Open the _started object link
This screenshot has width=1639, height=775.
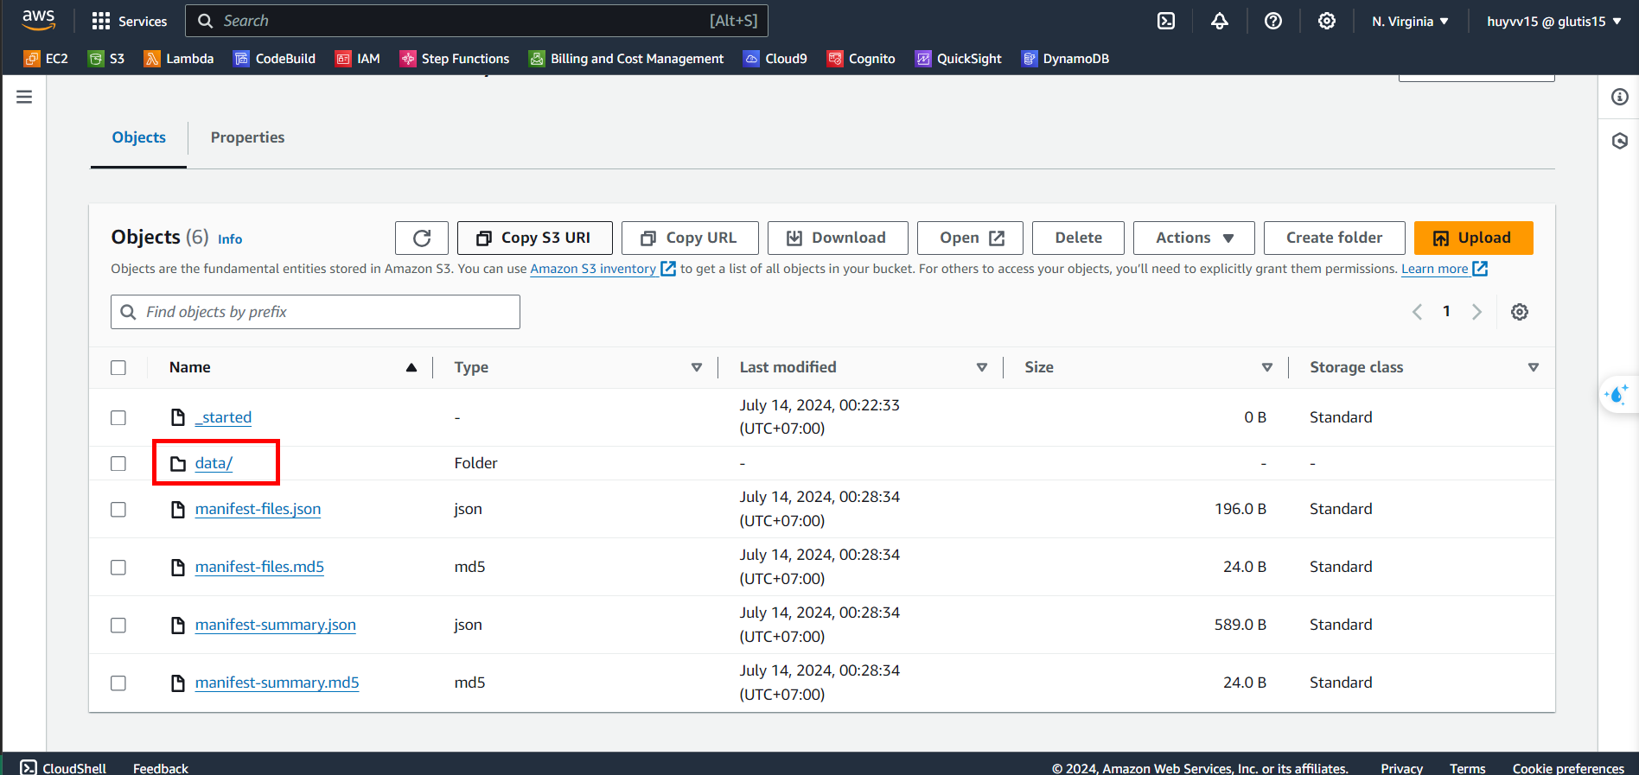pyautogui.click(x=223, y=418)
